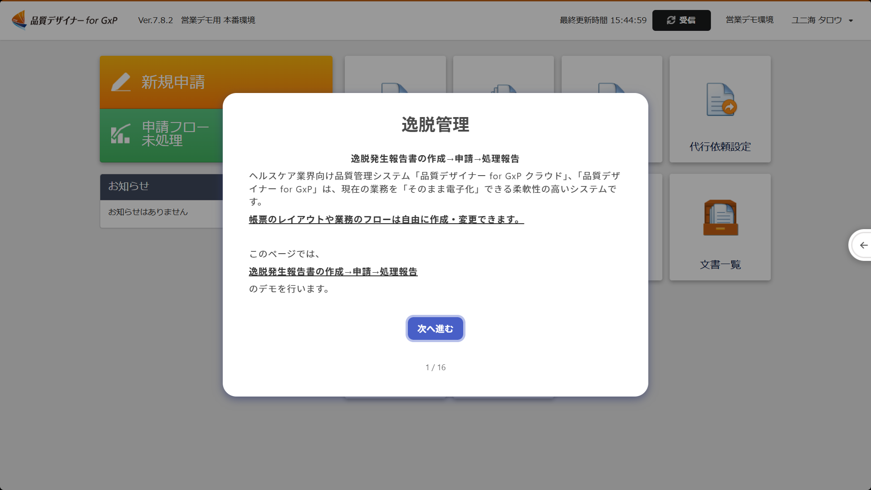
Task: Click the refresh arrows icon in 受信
Action: [x=671, y=20]
